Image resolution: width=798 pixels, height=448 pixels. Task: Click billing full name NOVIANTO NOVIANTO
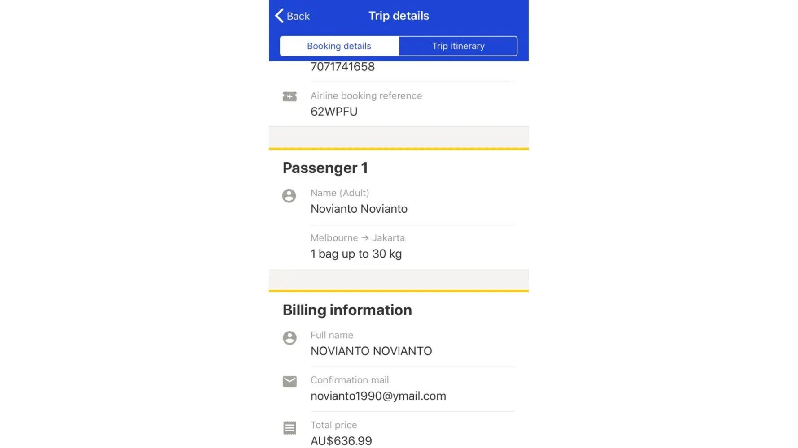371,351
